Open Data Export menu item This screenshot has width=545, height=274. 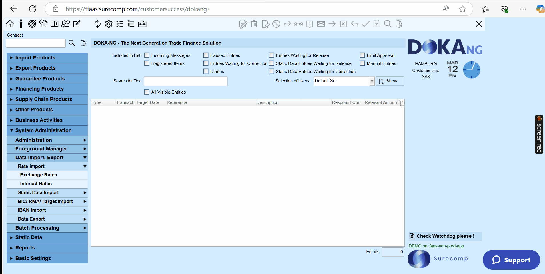47,219
